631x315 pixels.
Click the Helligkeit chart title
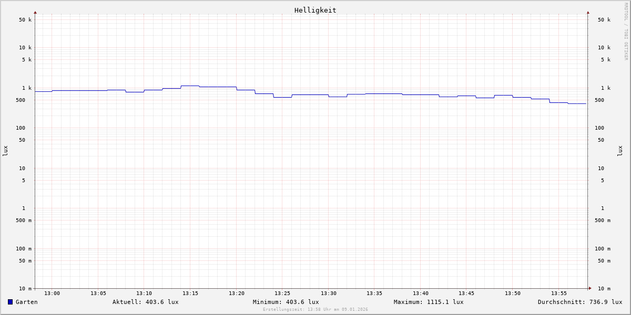[315, 10]
